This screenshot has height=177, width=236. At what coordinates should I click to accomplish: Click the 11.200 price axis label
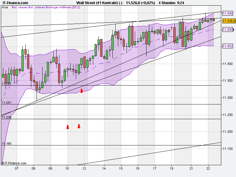pos(228,132)
